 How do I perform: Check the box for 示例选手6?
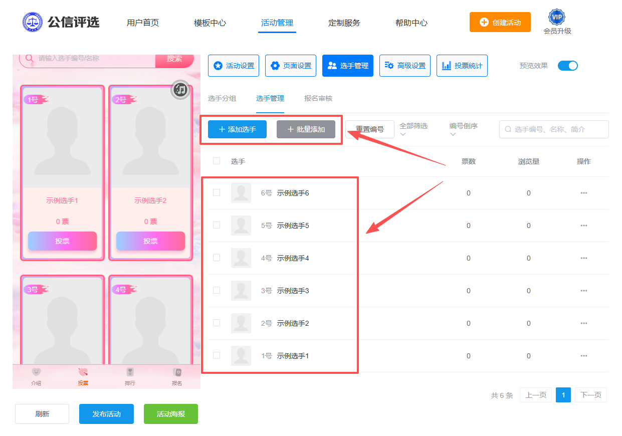click(x=217, y=192)
